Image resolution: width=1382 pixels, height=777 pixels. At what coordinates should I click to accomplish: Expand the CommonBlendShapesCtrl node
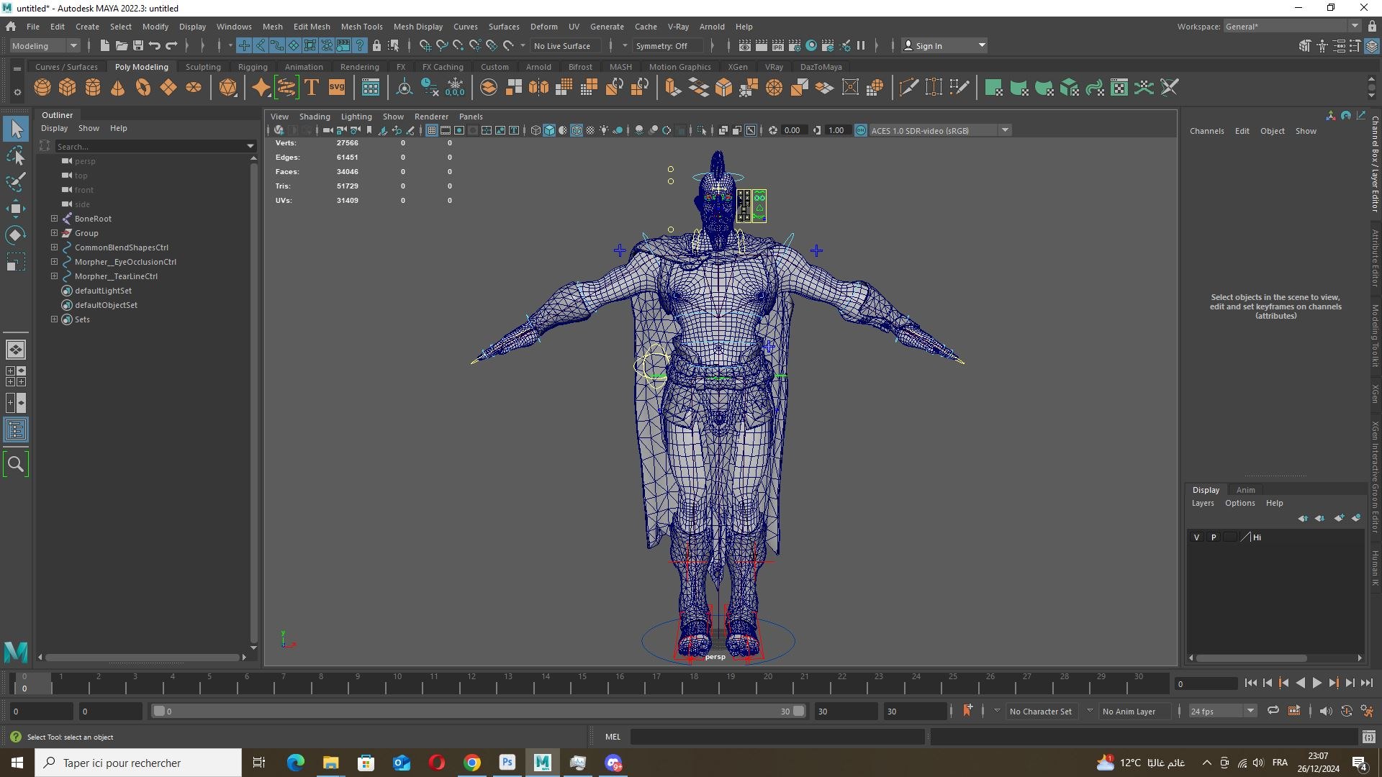(x=54, y=247)
